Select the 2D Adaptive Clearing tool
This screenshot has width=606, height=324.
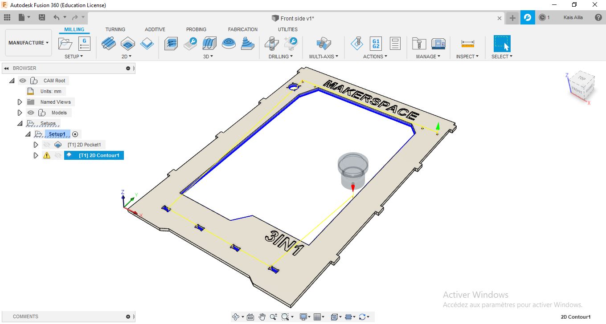(108, 44)
